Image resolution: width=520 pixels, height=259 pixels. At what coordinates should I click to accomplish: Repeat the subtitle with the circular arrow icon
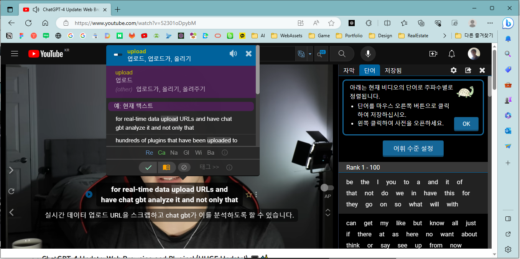(11, 191)
